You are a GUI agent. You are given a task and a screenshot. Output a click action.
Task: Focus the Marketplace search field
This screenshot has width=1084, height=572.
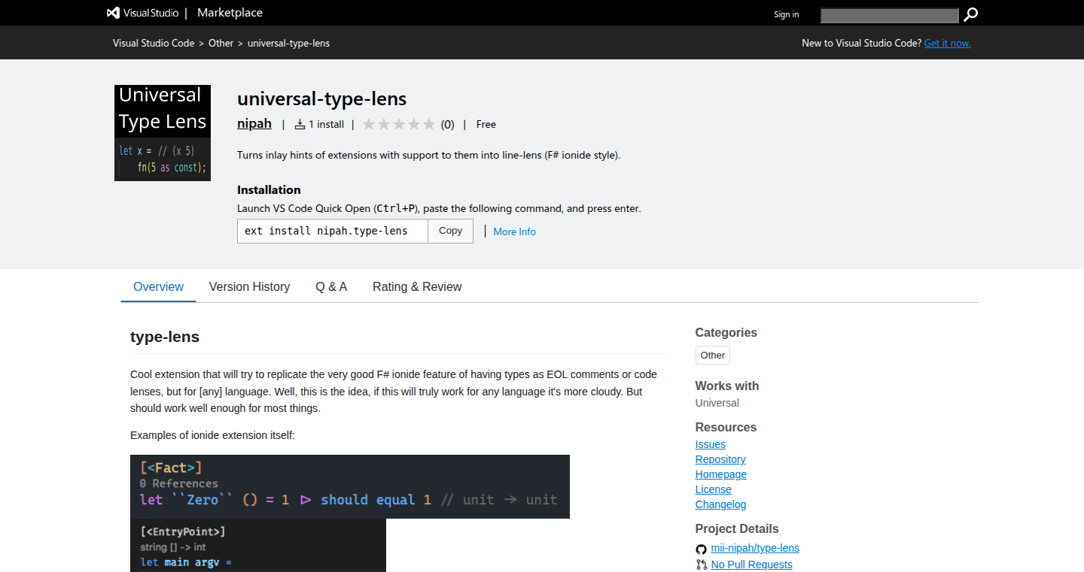(890, 15)
